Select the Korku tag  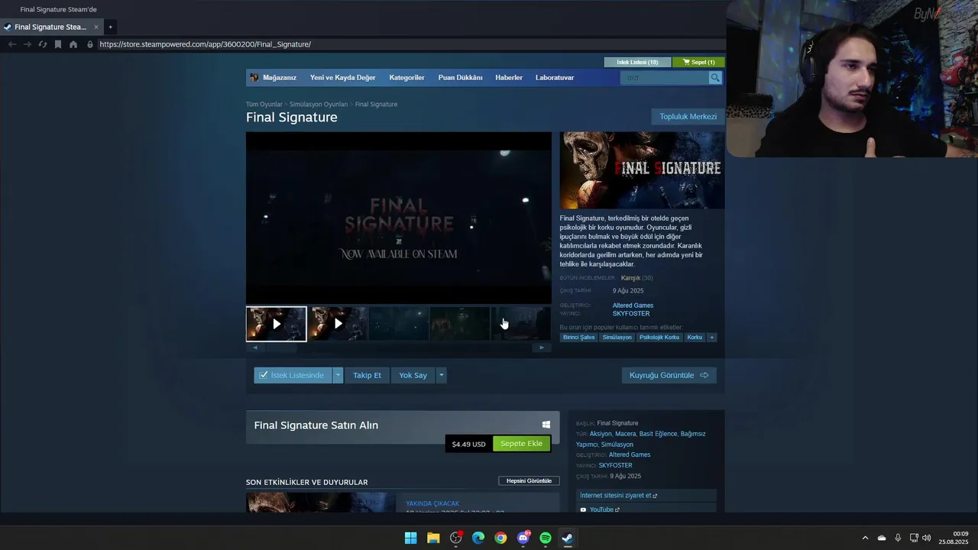point(695,337)
